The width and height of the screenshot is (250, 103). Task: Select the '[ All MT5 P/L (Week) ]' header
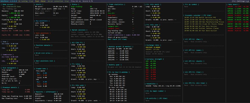pos(193,50)
